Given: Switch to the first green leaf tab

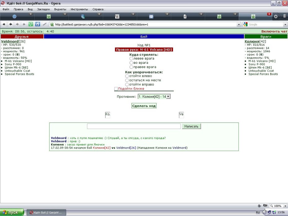Looking at the screenshot, I should [49, 17].
